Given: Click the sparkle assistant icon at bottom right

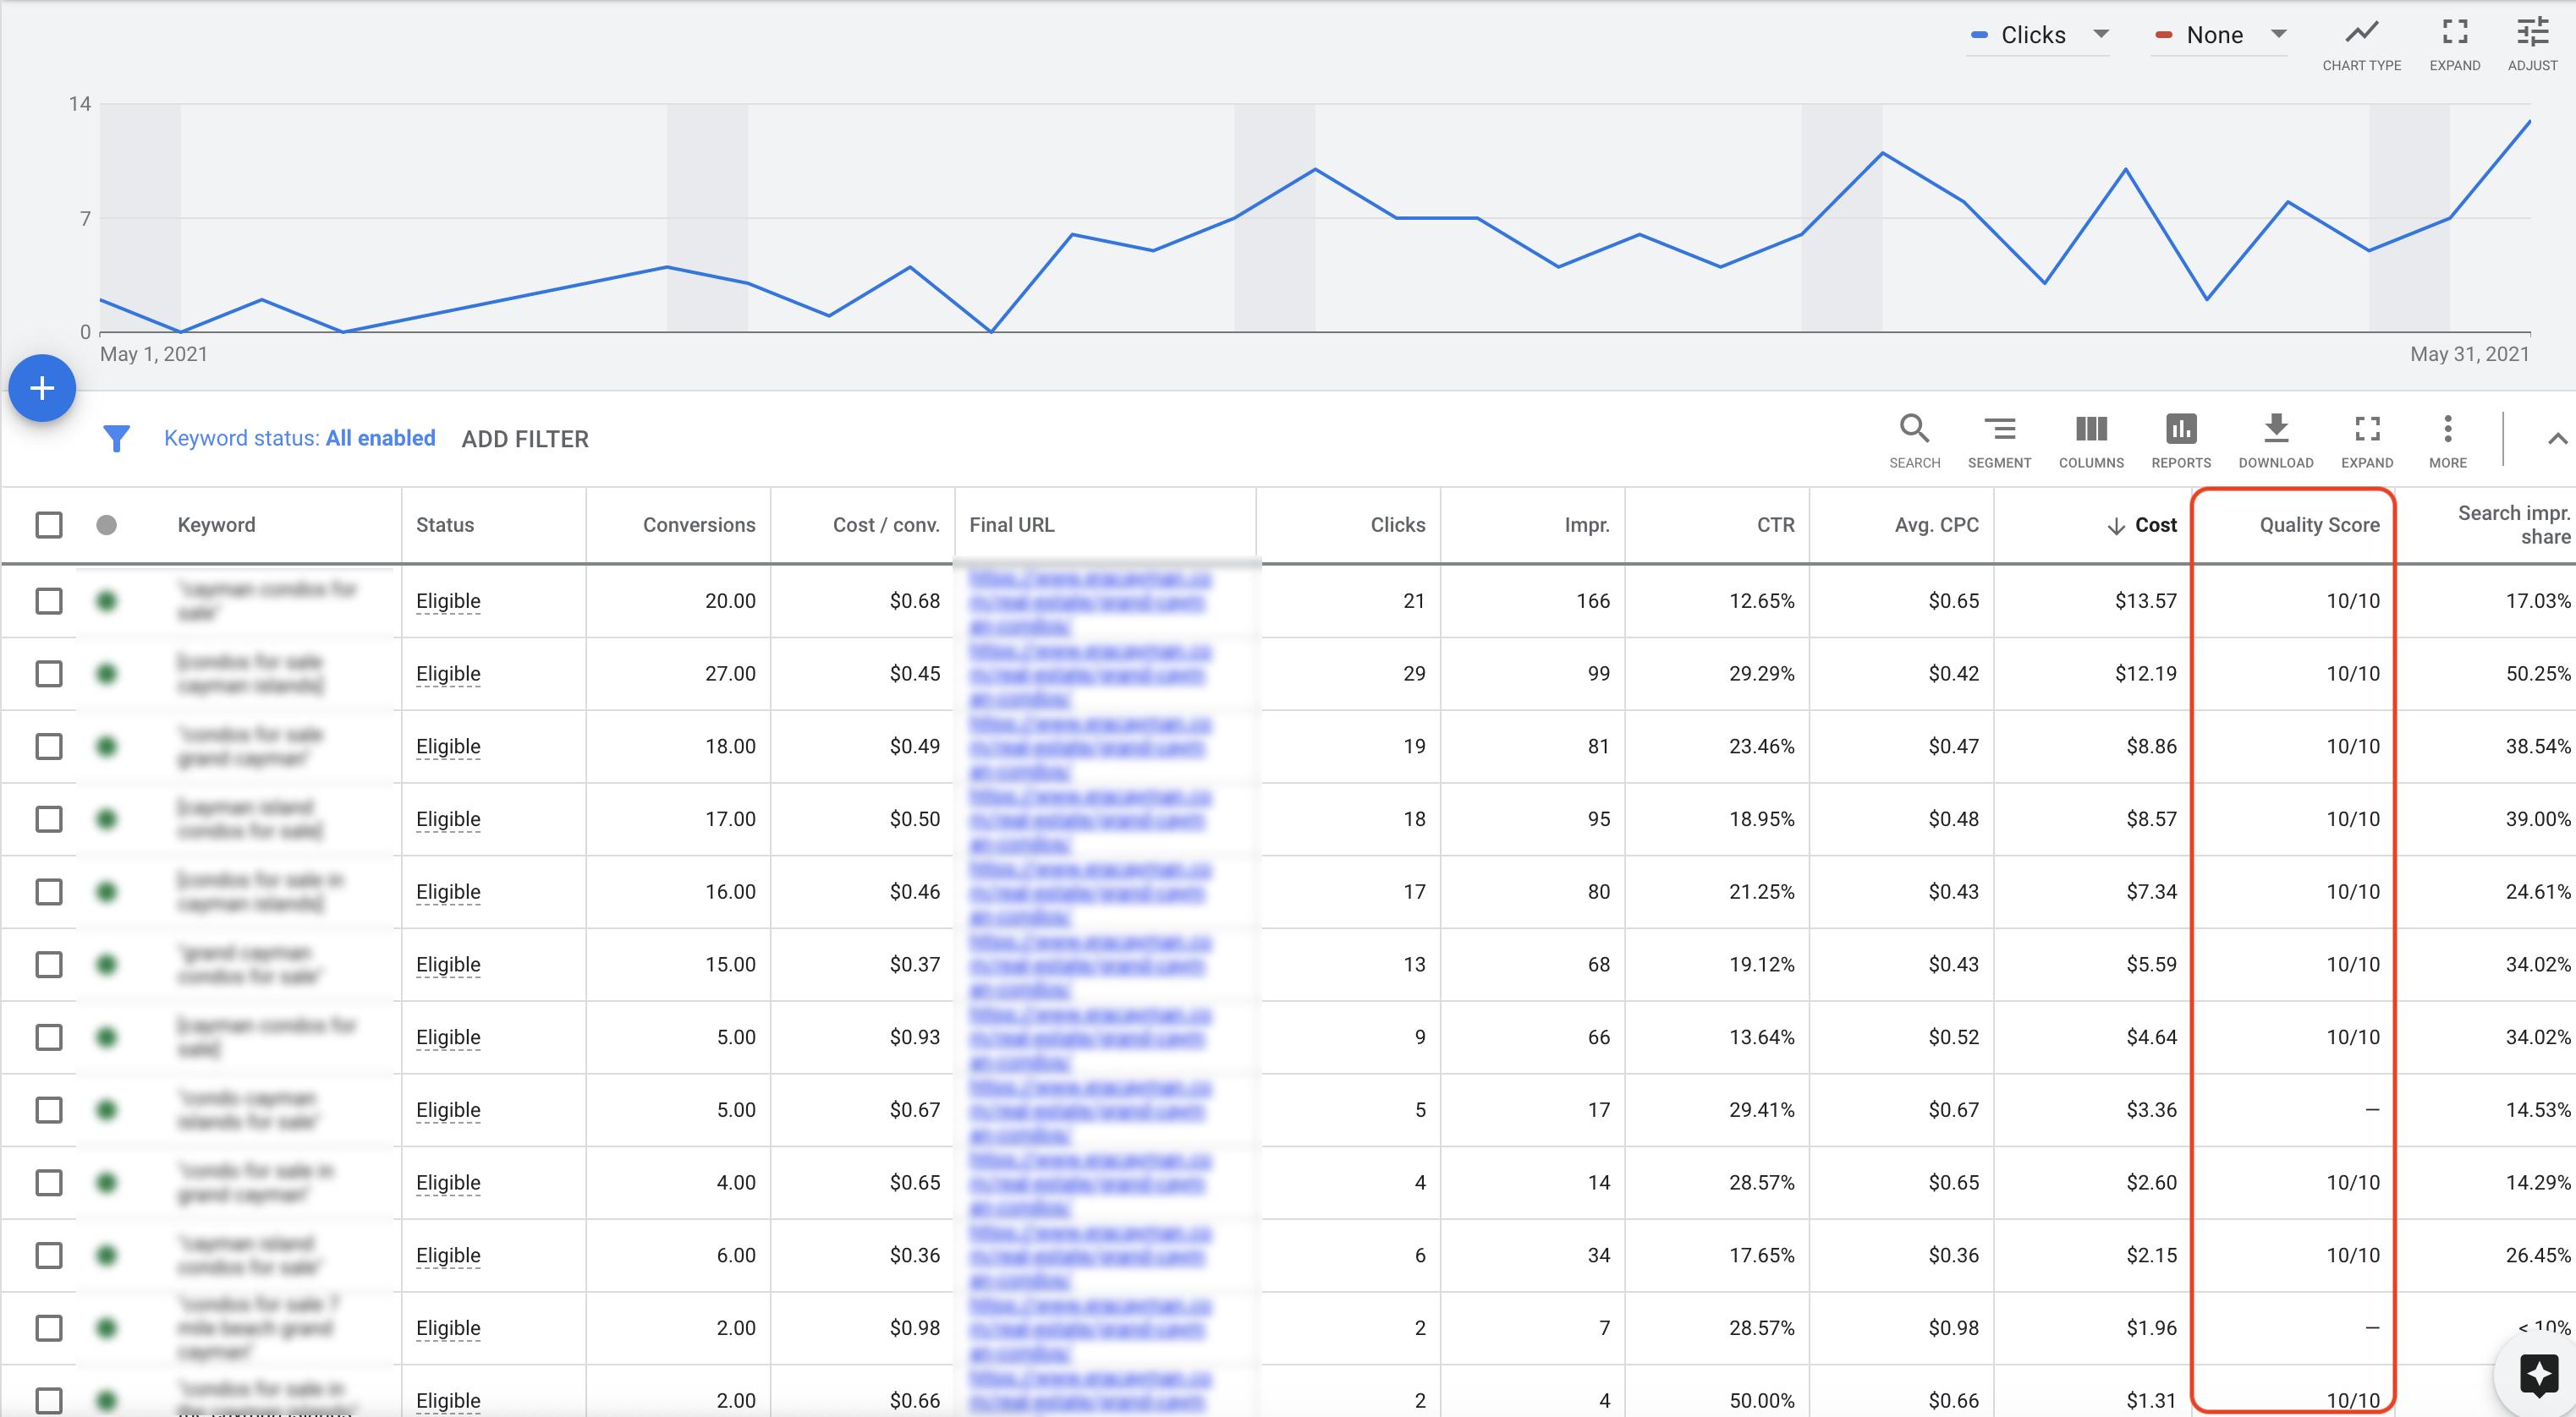Looking at the screenshot, I should (x=2539, y=1375).
